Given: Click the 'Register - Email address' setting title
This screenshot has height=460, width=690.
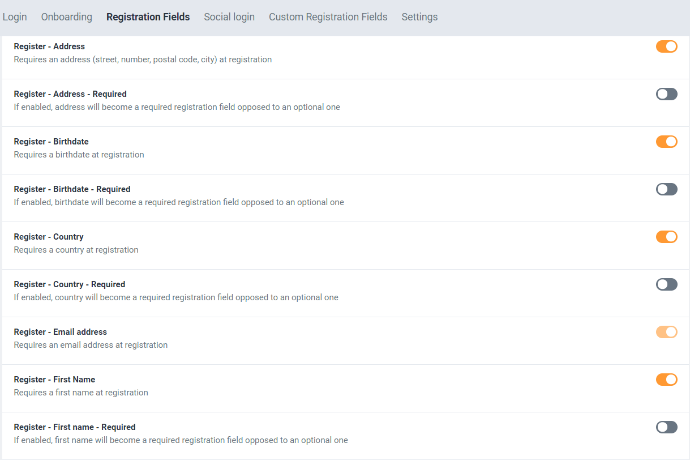Looking at the screenshot, I should tap(60, 332).
